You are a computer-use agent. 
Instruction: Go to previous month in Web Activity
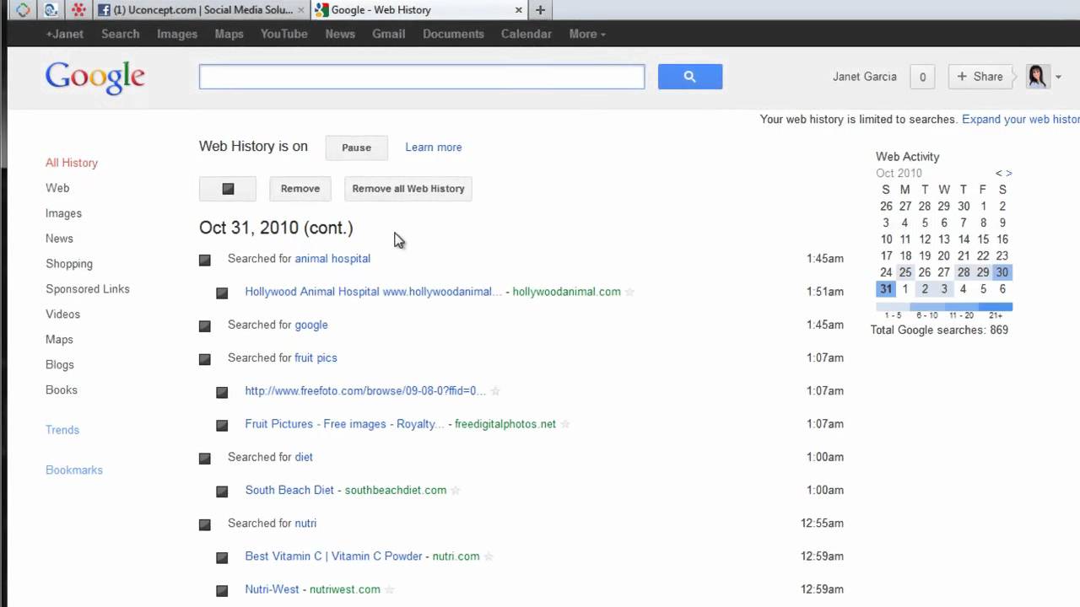tap(999, 174)
